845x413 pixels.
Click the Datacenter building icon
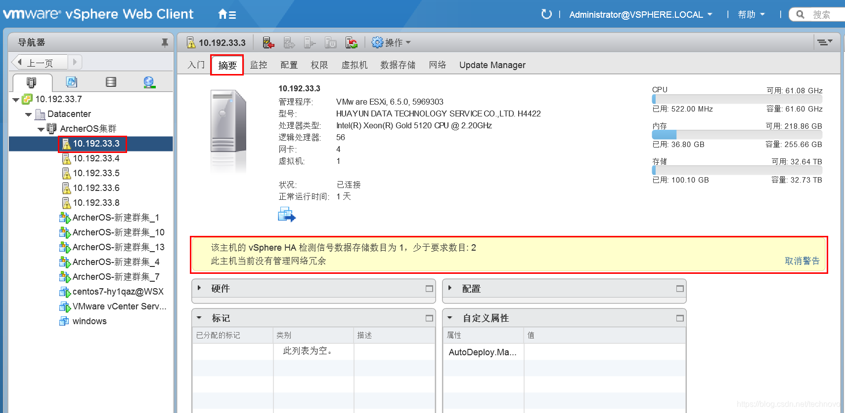[x=40, y=114]
